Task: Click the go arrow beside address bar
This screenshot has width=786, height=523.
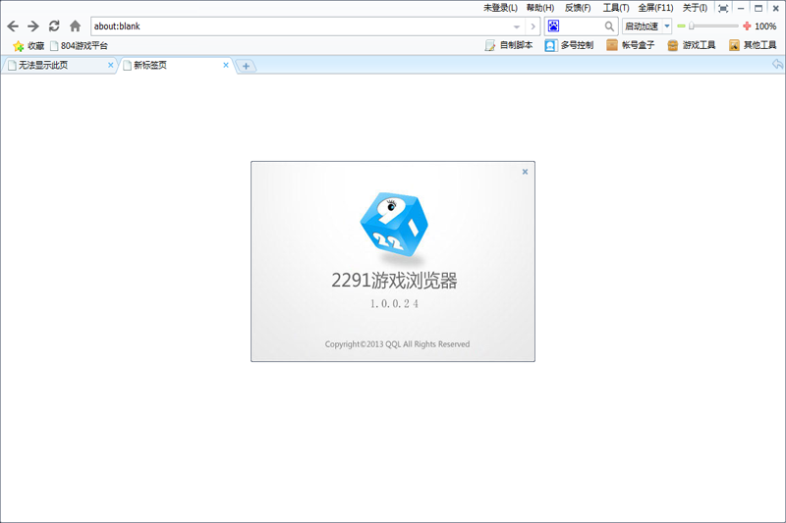Action: coord(533,26)
